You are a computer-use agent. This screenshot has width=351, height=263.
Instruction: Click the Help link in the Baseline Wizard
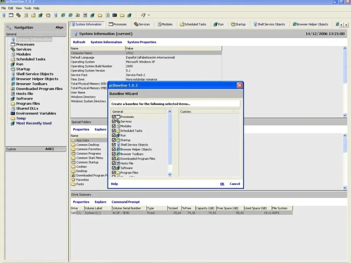tap(114, 184)
